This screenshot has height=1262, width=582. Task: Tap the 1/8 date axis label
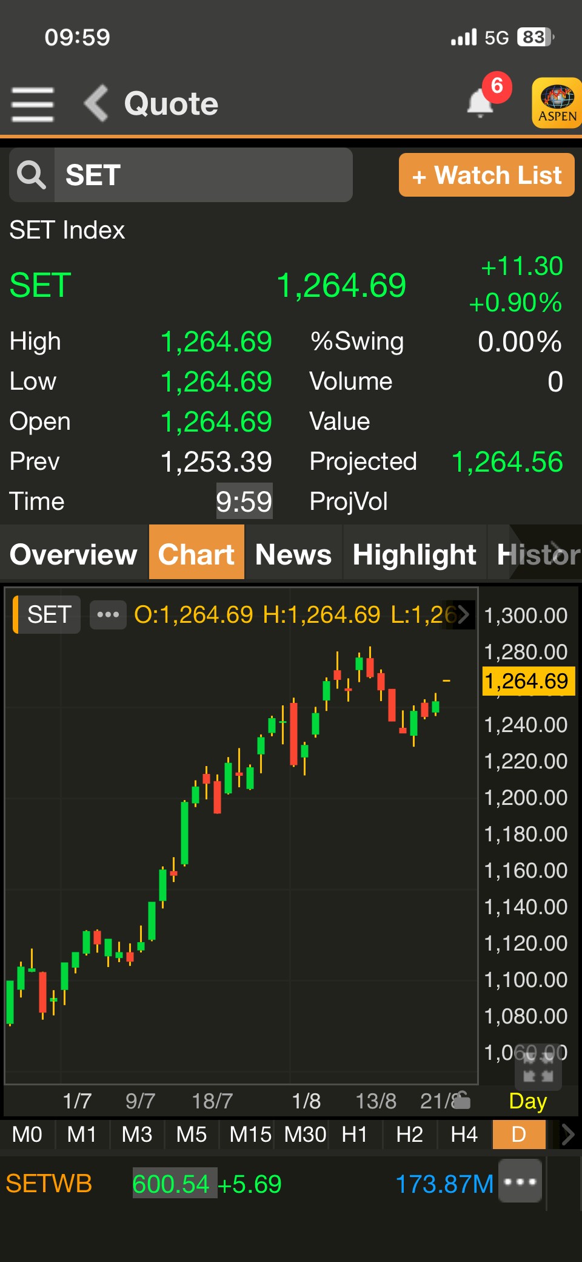coord(306,1101)
